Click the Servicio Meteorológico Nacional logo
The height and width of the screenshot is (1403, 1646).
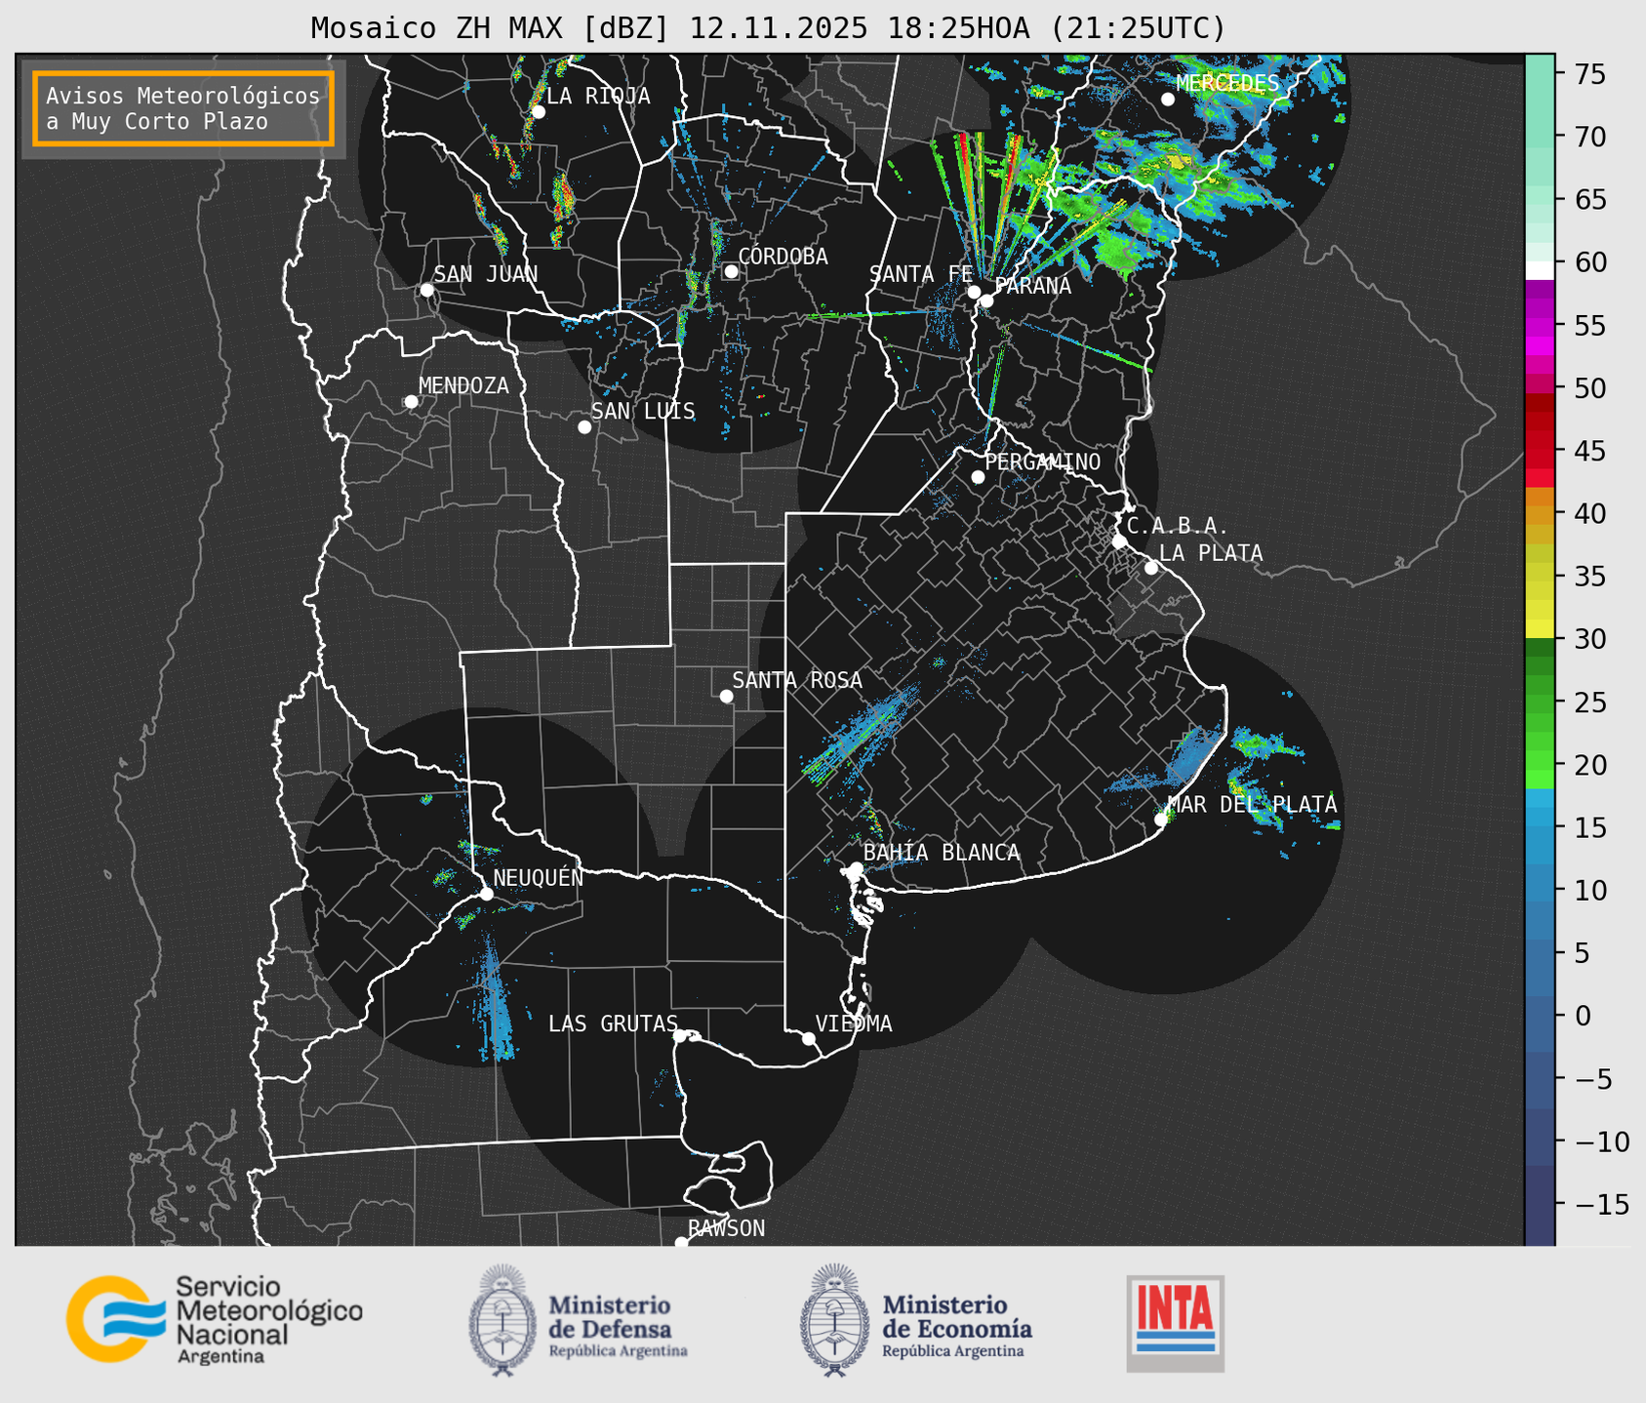tap(213, 1319)
